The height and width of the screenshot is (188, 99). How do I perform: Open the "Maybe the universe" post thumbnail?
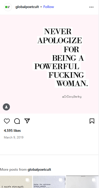pyautogui.click(x=49, y=182)
